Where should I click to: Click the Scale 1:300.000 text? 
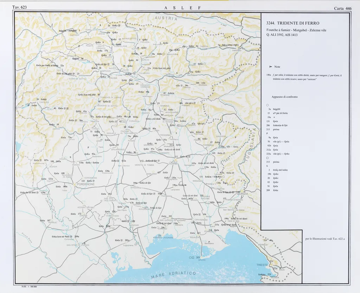click(29, 287)
